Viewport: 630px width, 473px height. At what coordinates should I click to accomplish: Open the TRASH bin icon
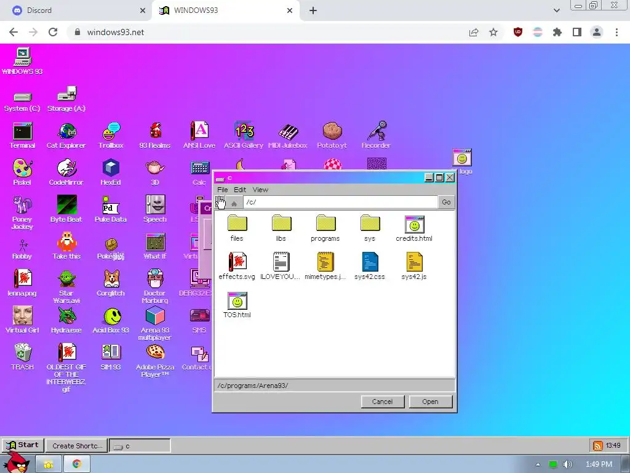(23, 357)
